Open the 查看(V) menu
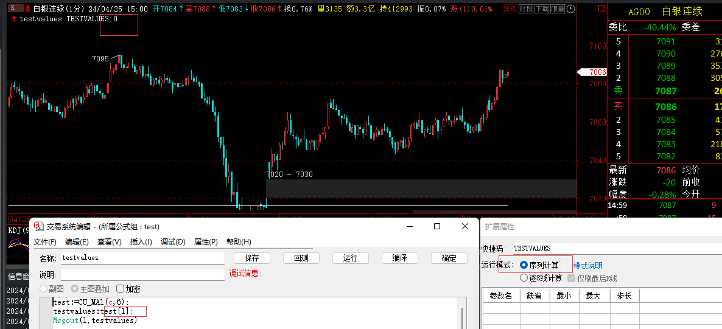The image size is (722, 329). pos(110,242)
